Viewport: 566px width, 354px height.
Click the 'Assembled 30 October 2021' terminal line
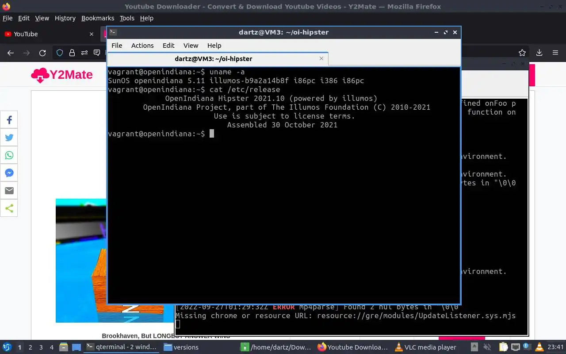282,125
